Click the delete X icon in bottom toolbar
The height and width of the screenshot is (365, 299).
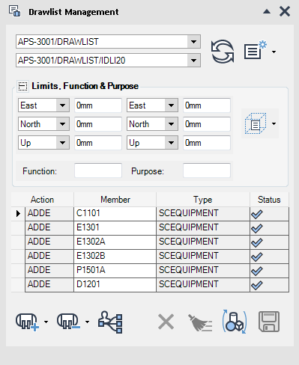pos(166,322)
